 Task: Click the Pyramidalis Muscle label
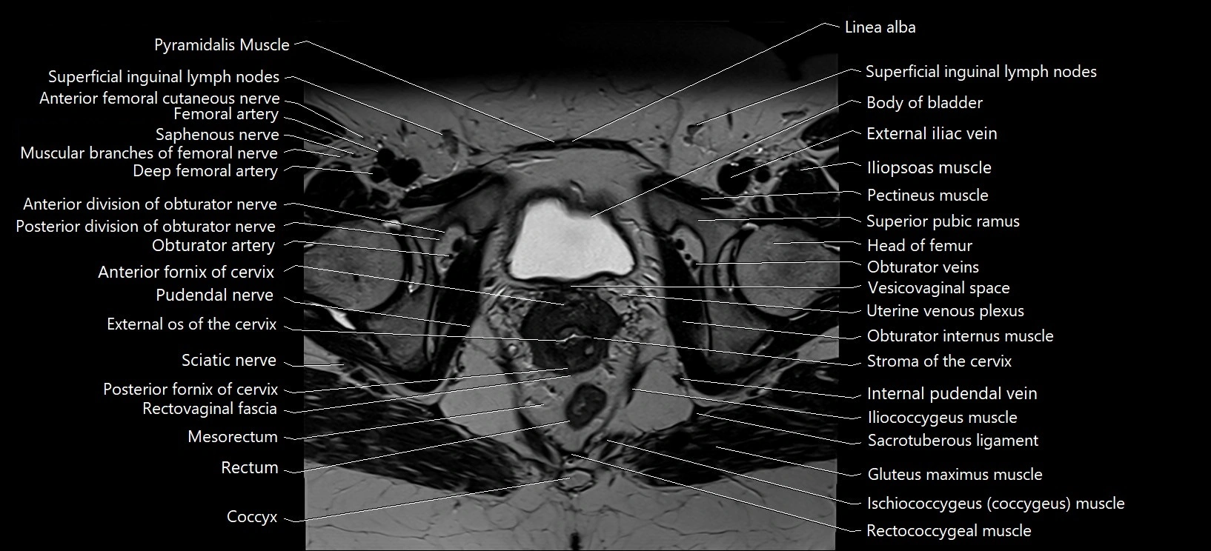click(x=222, y=44)
